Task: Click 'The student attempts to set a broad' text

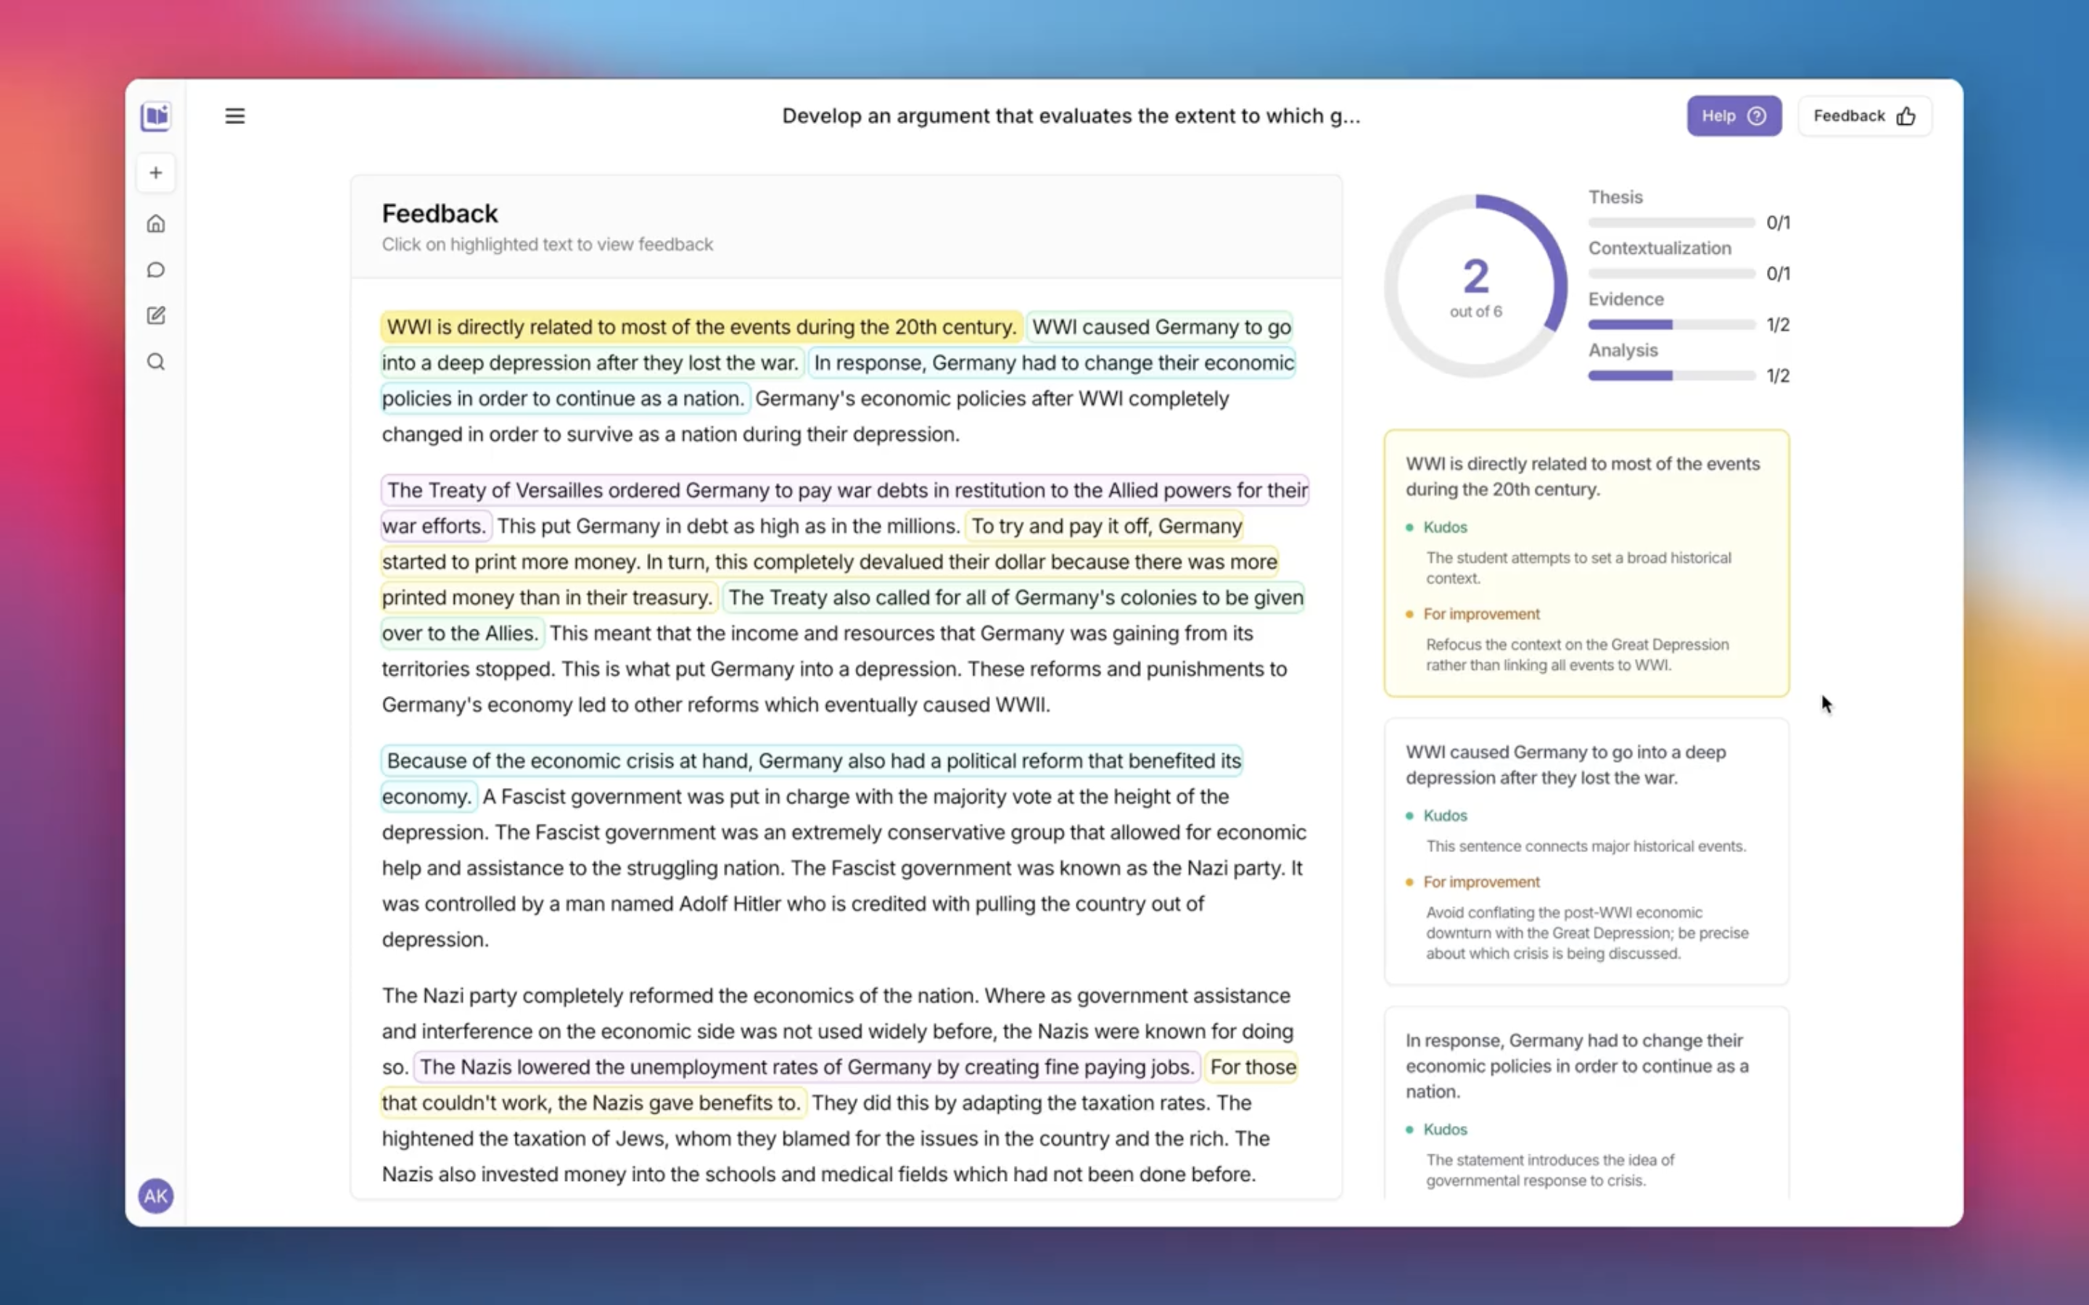Action: click(x=1578, y=568)
